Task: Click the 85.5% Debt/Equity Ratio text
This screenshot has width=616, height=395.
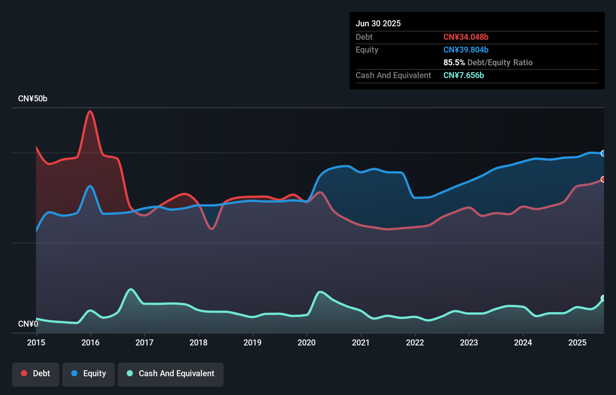Action: point(488,63)
